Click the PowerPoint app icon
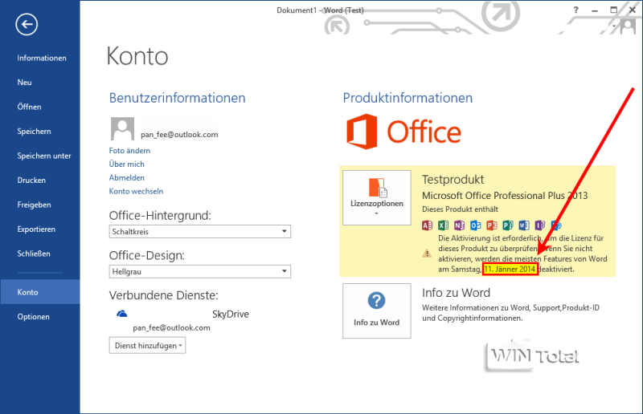643x414 pixels. [491, 225]
